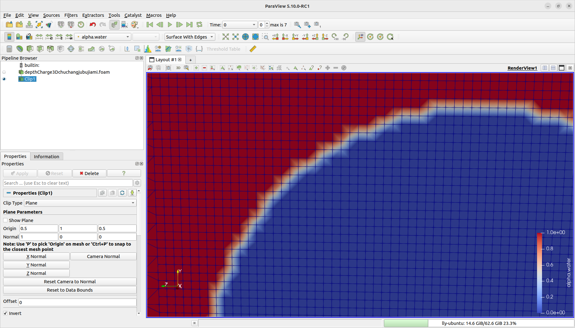Toggle animation loop button
575x328 pixels.
point(199,25)
